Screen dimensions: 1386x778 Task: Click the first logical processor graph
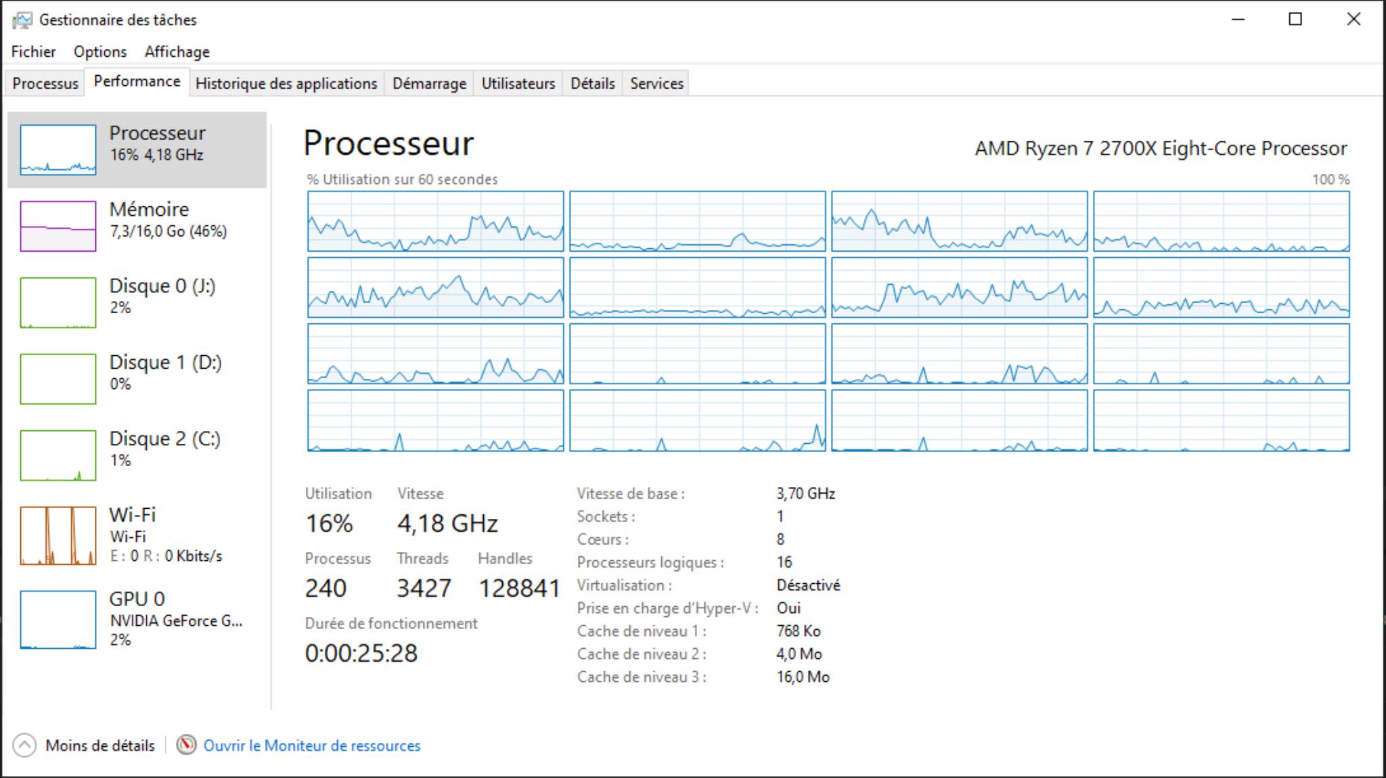pos(435,221)
